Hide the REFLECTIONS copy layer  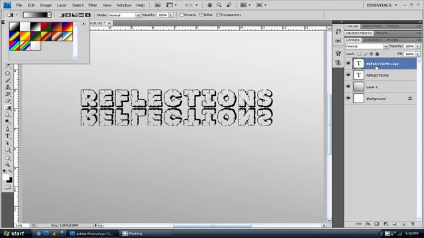(348, 63)
